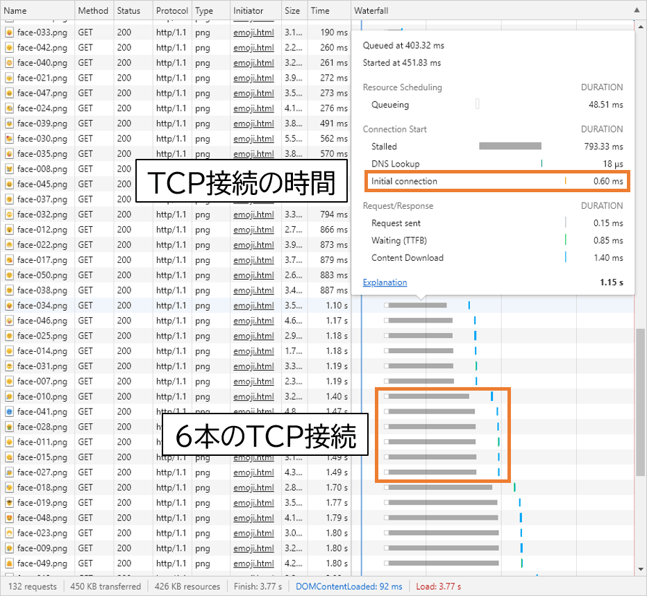
Task: Click the face-034.png waterfall bar
Action: (417, 305)
